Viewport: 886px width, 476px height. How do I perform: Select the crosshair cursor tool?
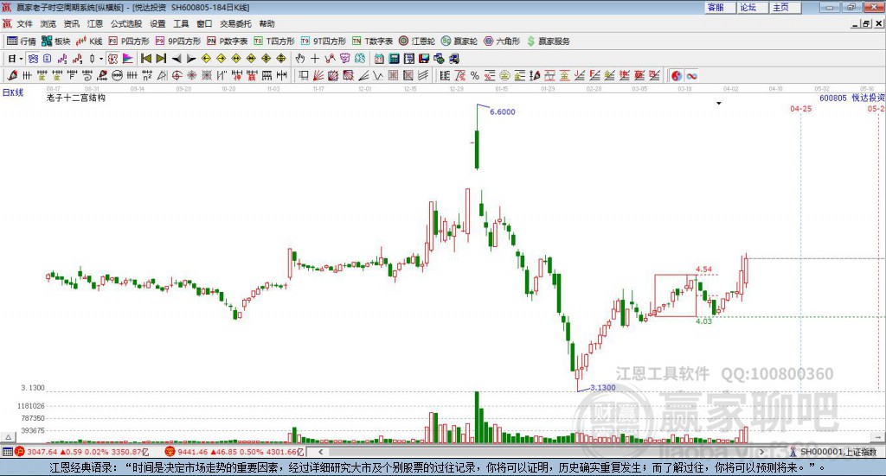[x=315, y=59]
